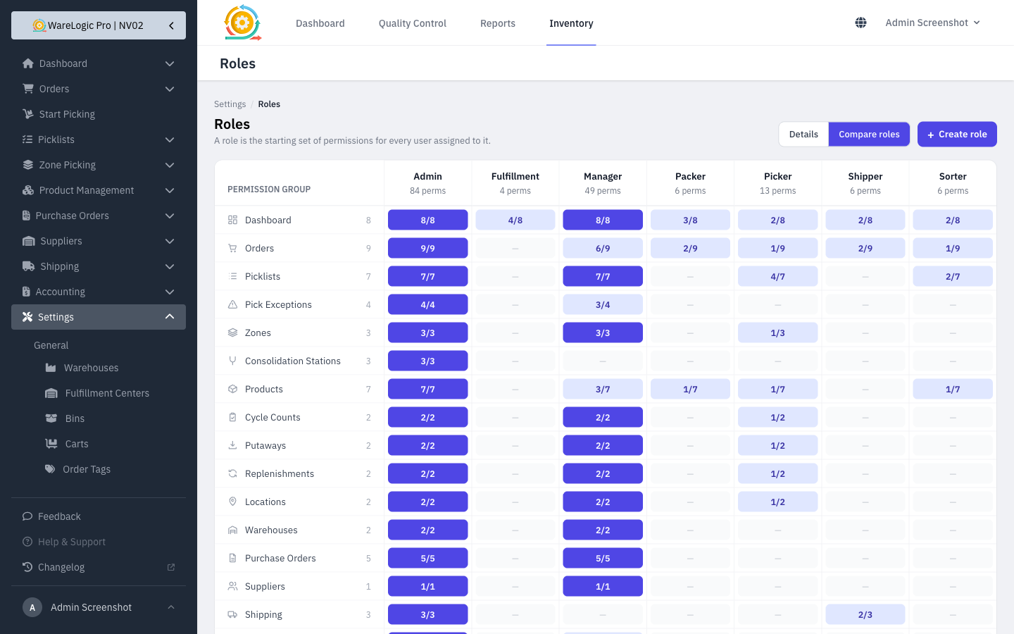This screenshot has width=1014, height=634.
Task: Click the Orders cart icon in sidebar
Action: [x=28, y=89]
